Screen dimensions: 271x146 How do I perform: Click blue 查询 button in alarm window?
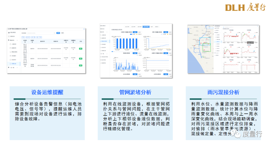tap(58, 33)
